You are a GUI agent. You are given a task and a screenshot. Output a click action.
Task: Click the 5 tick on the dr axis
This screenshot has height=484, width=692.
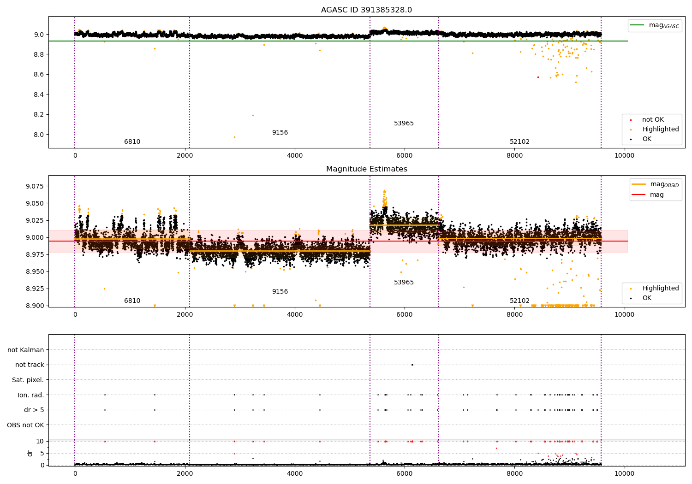pos(42,453)
